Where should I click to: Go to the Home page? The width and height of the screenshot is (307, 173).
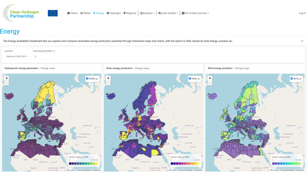(x=72, y=13)
